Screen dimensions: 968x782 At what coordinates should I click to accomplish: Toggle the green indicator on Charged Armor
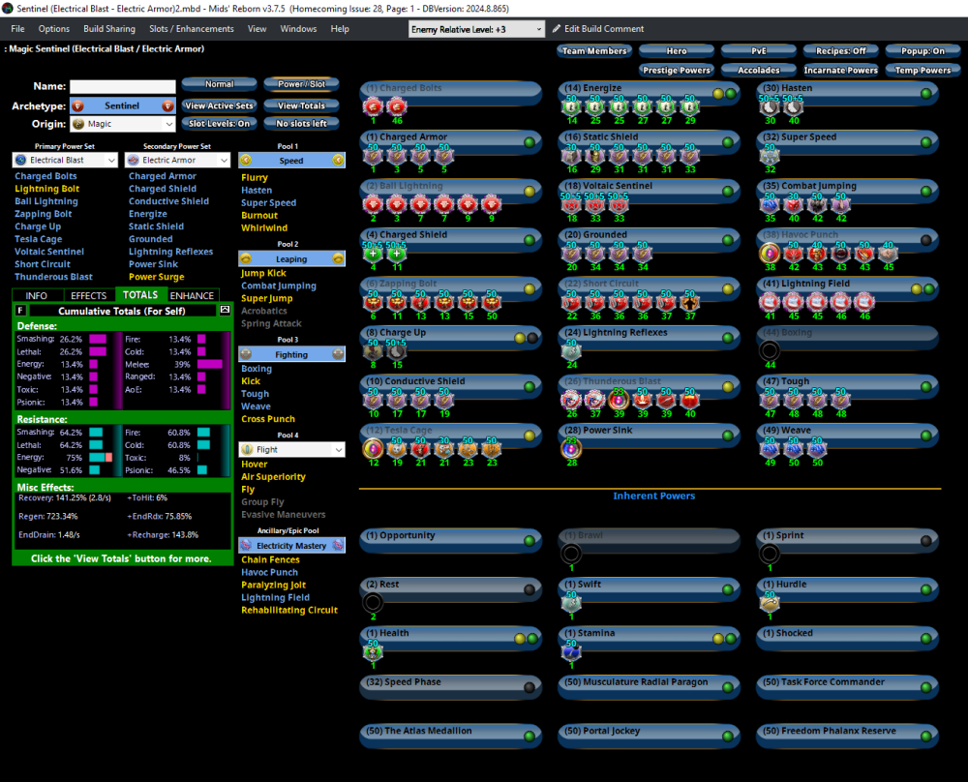[529, 142]
